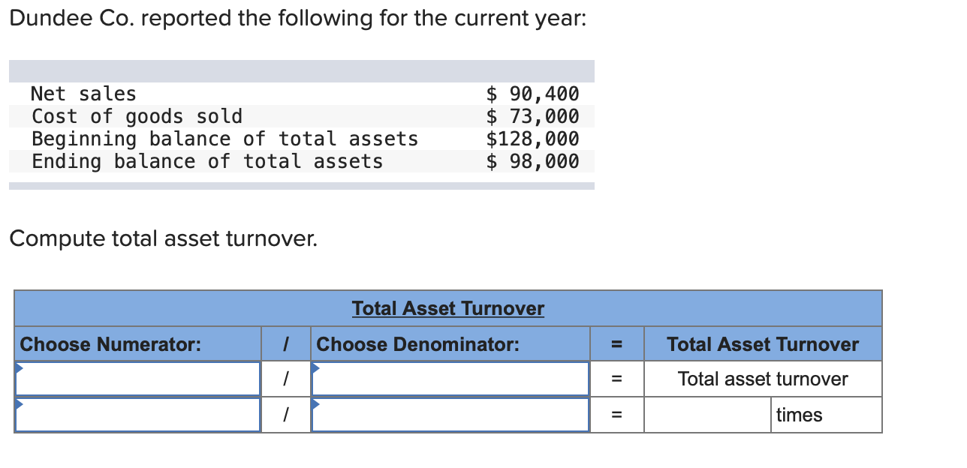This screenshot has height=468, width=967.
Task: Click the Total asset turnover label cell
Action: pyautogui.click(x=763, y=378)
